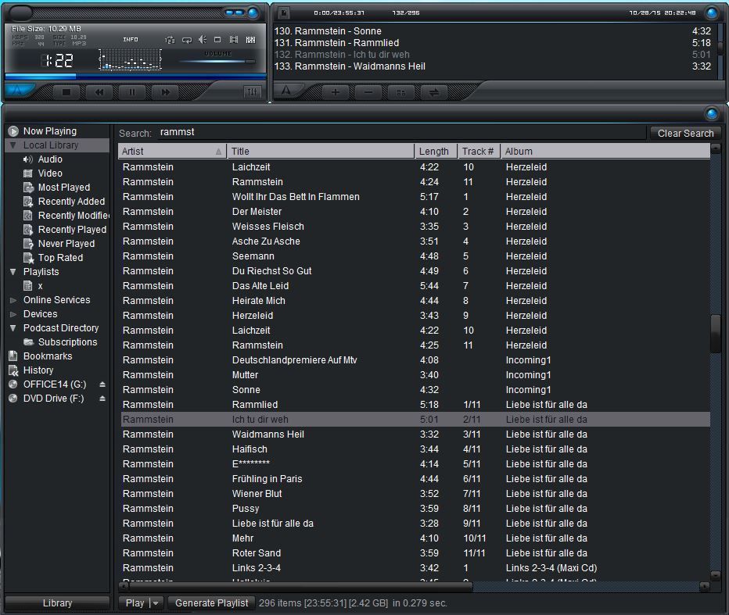
Task: Toggle media library icon beside filmstrip
Action: point(250,40)
